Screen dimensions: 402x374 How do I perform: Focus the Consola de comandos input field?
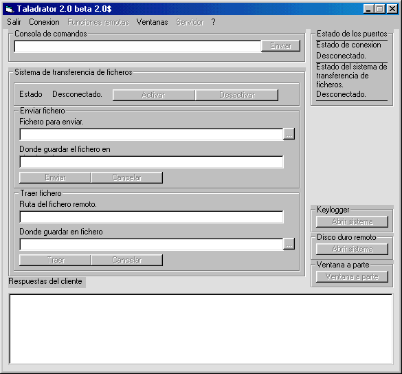click(x=137, y=47)
